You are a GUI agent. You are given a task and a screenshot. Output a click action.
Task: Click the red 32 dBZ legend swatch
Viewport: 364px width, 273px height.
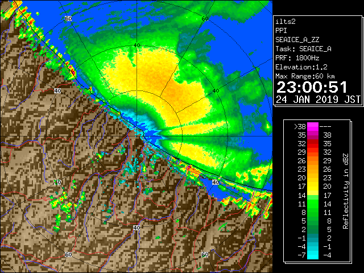click(x=313, y=144)
